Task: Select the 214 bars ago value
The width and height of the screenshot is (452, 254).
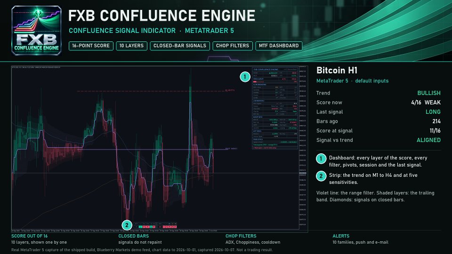Action: [436, 121]
